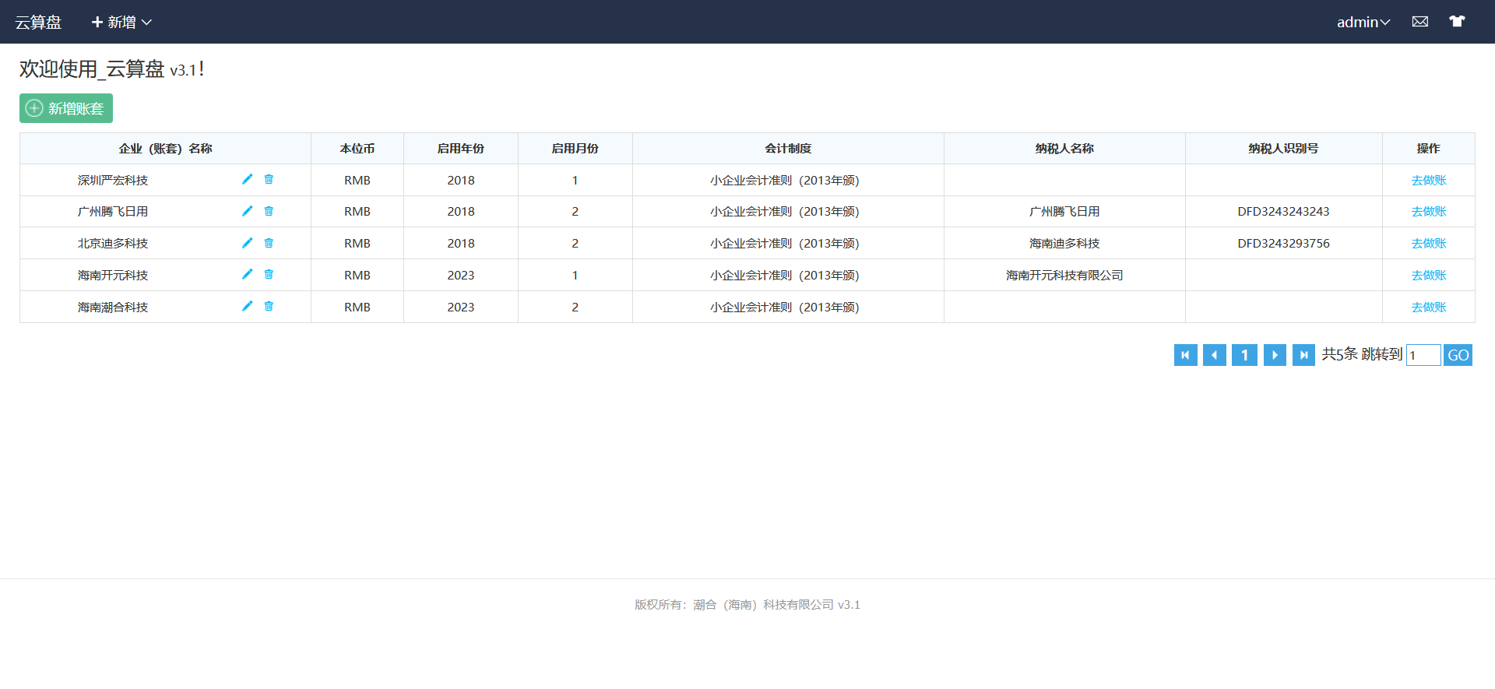Click trash icon for 海南开元科技

click(x=269, y=274)
